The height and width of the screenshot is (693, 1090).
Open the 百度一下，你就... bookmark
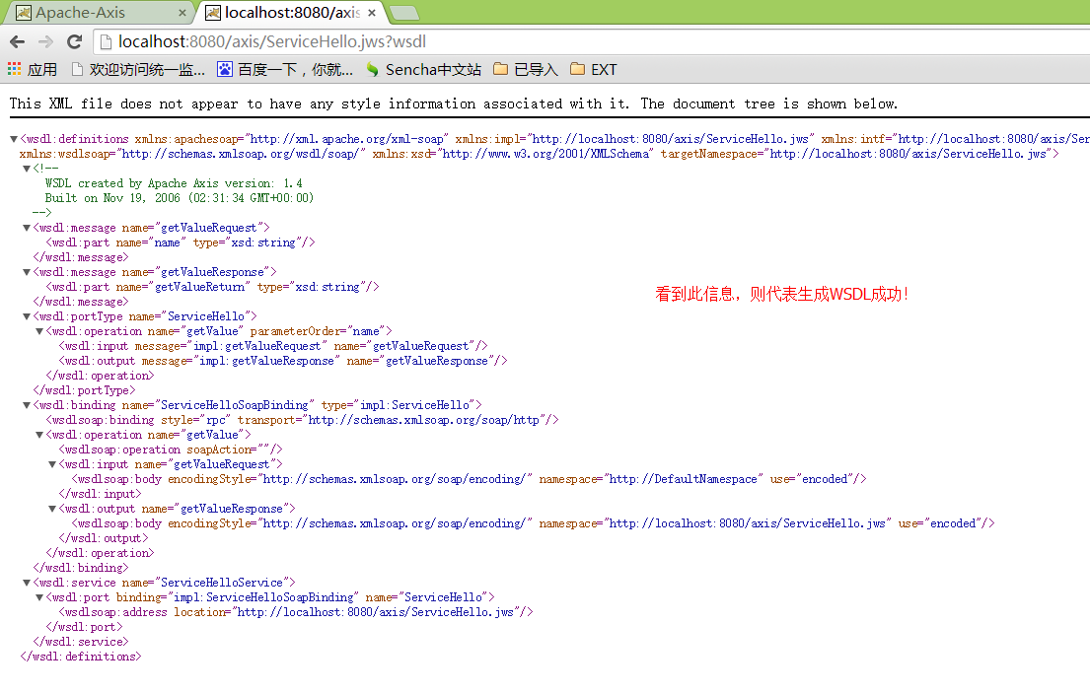[x=285, y=69]
